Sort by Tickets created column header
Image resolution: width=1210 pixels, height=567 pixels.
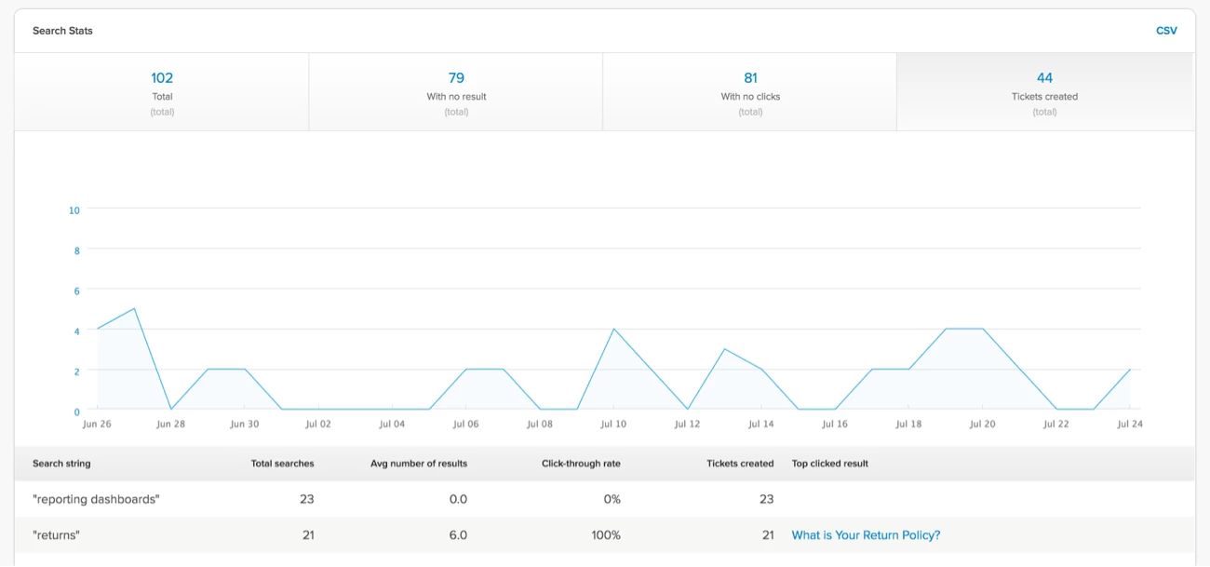click(740, 464)
